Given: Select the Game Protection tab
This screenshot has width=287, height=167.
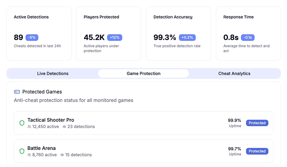Looking at the screenshot, I should pos(143,74).
